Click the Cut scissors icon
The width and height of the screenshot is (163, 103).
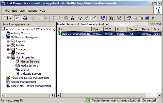[x=54, y=18]
